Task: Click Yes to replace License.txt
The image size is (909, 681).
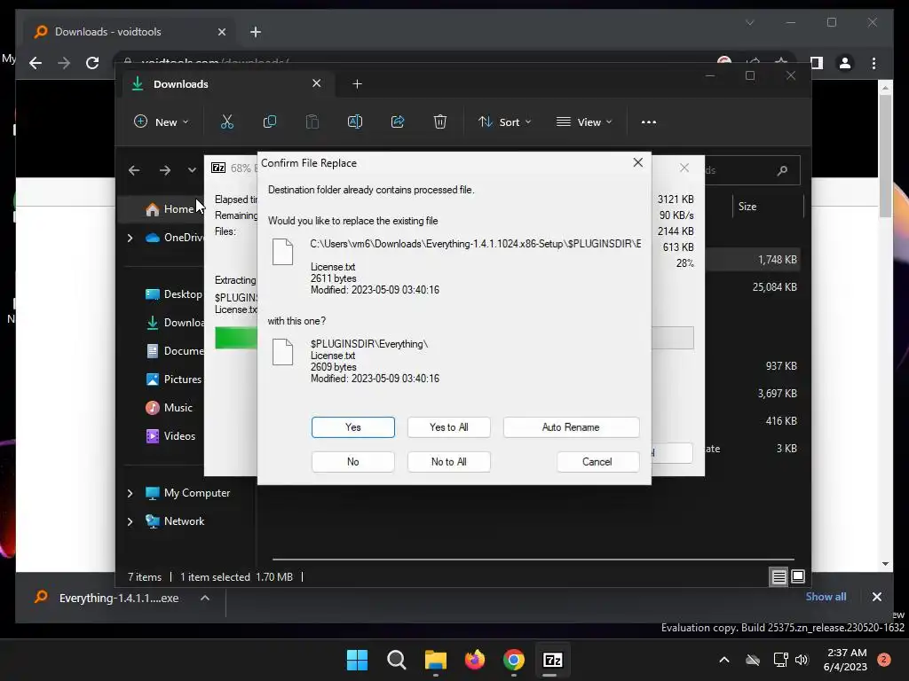Action: tap(353, 427)
